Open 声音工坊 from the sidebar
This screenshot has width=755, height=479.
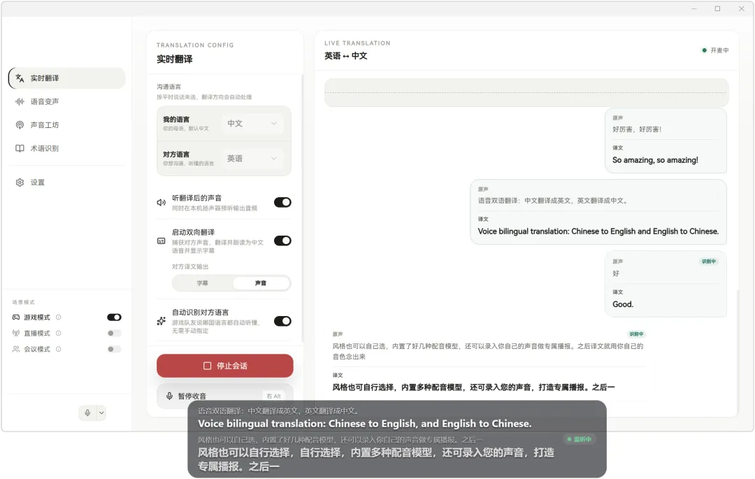(67, 125)
